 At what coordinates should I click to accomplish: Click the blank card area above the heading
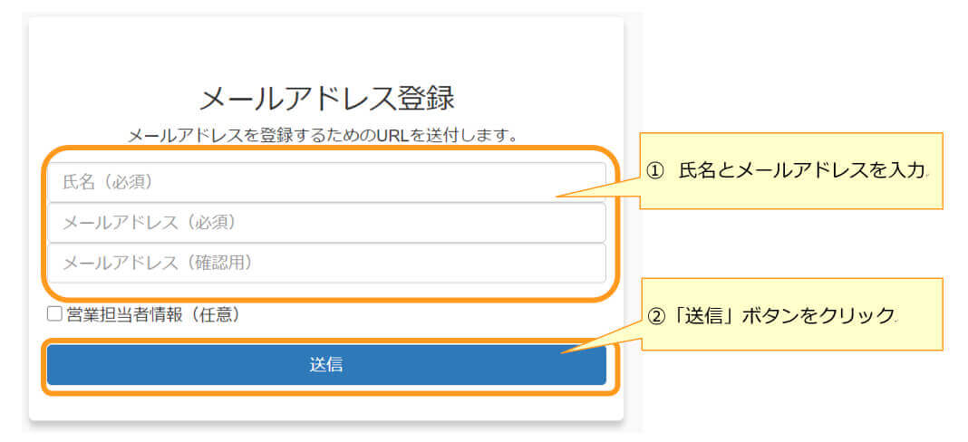[326, 45]
